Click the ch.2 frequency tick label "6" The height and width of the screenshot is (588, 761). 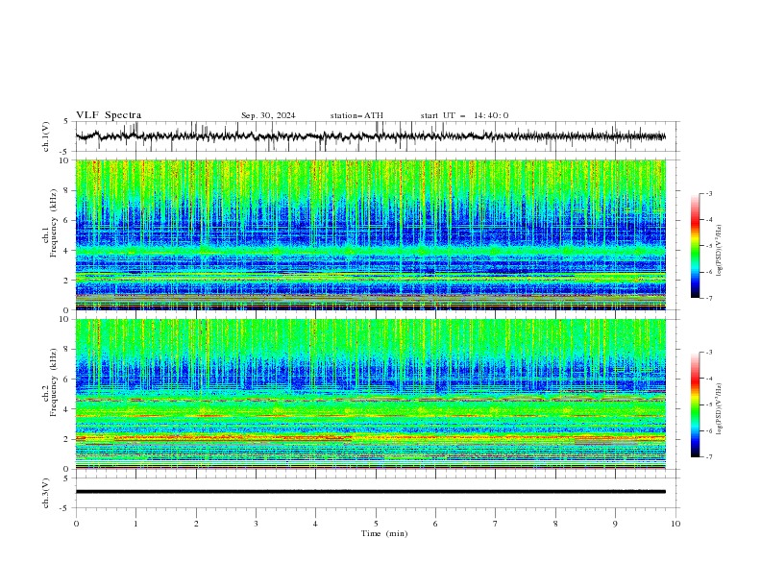click(x=66, y=380)
